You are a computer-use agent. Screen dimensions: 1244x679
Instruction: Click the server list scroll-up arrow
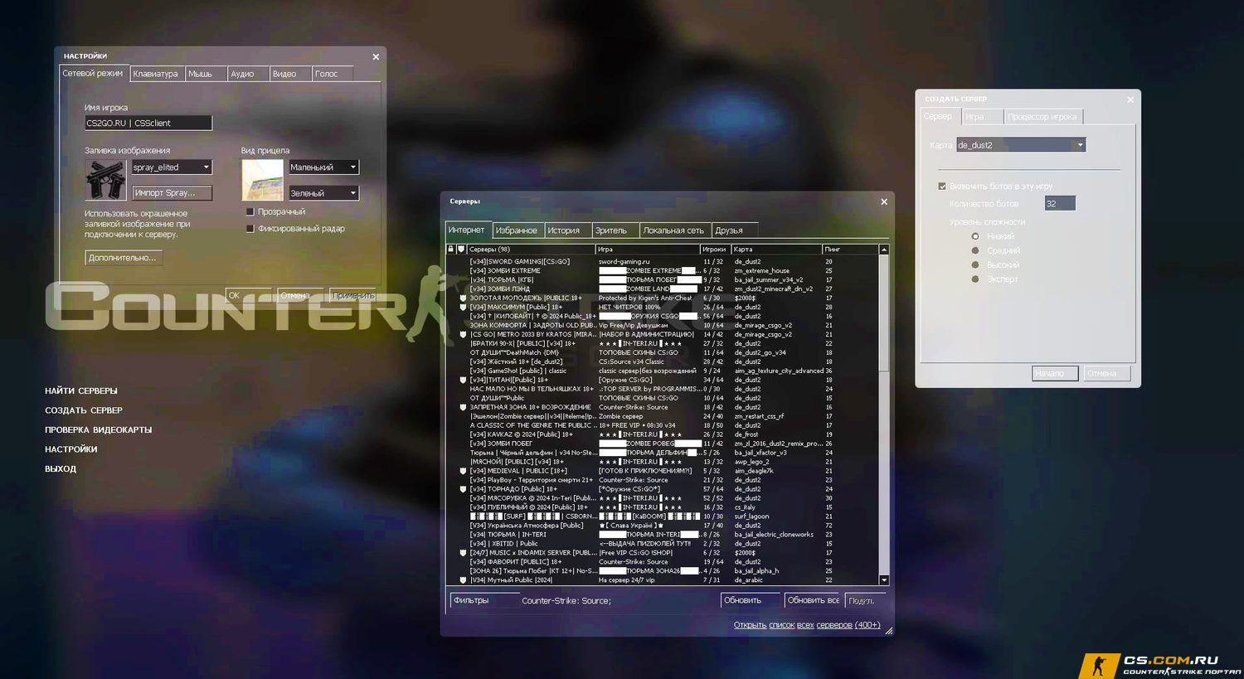[x=884, y=249]
